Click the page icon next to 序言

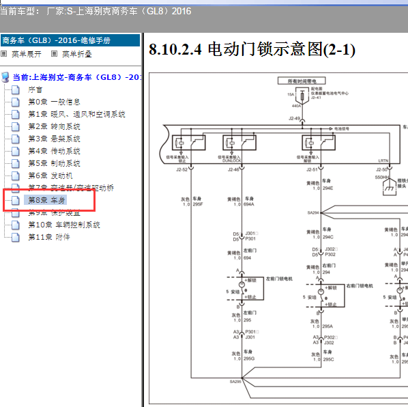16,90
